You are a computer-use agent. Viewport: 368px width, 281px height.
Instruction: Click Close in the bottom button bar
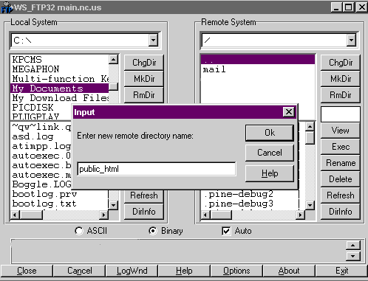click(x=27, y=271)
